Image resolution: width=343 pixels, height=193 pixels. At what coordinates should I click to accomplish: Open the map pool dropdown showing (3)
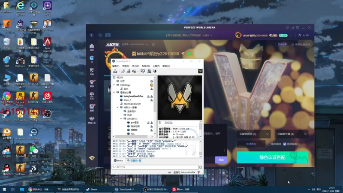pos(253,134)
